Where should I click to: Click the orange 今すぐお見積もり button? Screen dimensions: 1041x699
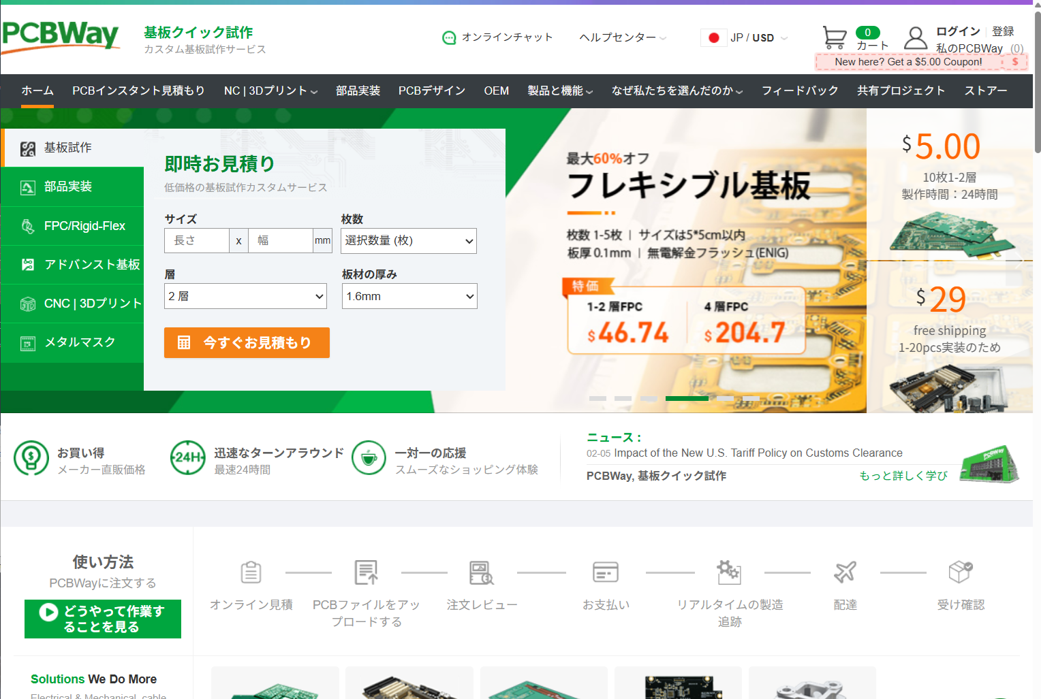point(247,342)
